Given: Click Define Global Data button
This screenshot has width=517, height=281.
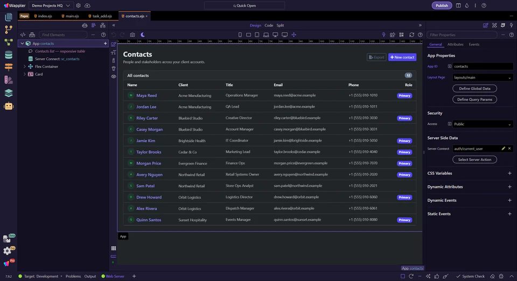Looking at the screenshot, I should pyautogui.click(x=474, y=89).
